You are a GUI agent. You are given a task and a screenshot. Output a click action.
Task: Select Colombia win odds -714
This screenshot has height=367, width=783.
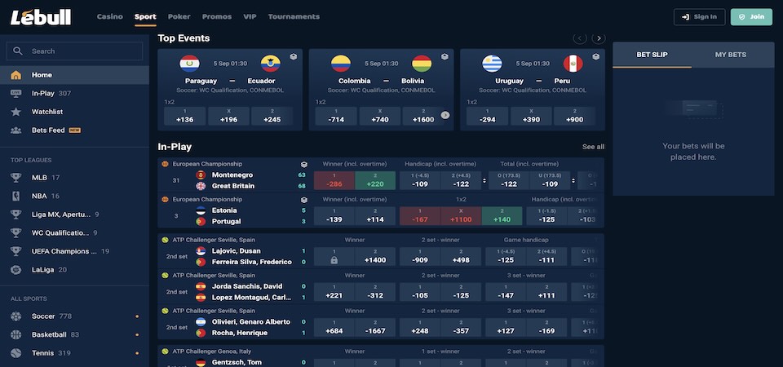[336, 116]
